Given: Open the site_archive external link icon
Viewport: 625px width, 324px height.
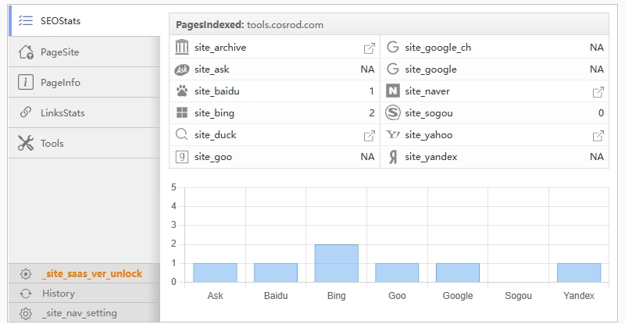Looking at the screenshot, I should pyautogui.click(x=369, y=48).
